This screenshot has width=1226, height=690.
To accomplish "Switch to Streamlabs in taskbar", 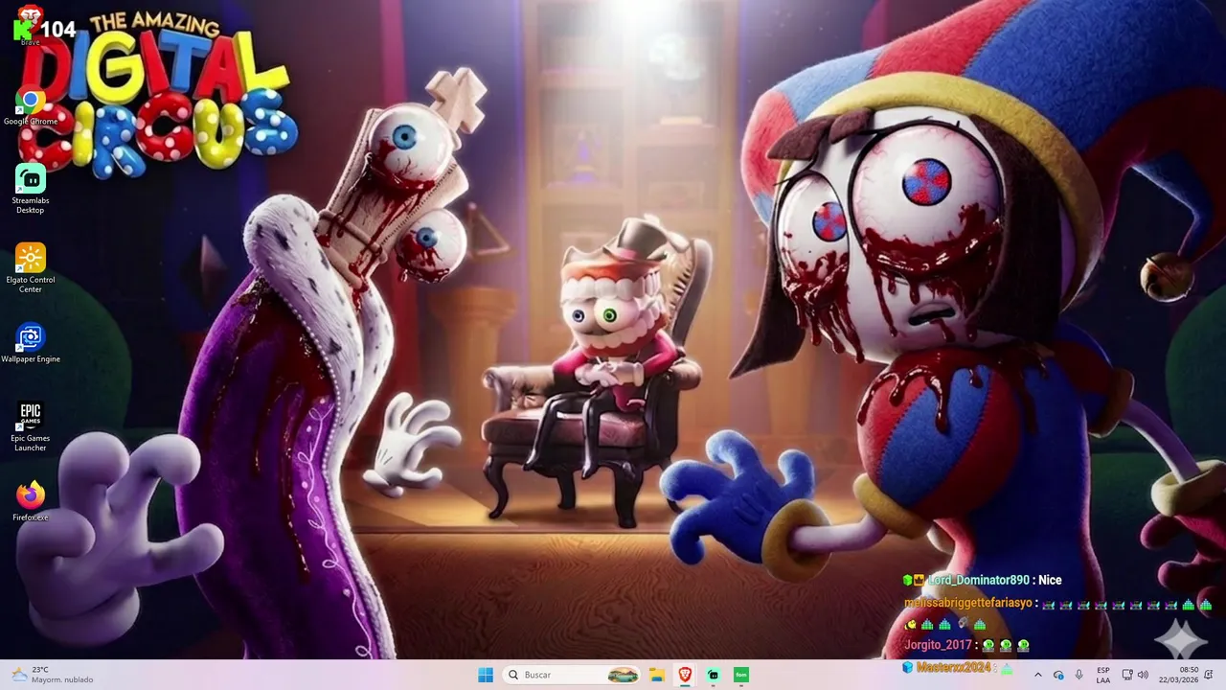I will 713,675.
